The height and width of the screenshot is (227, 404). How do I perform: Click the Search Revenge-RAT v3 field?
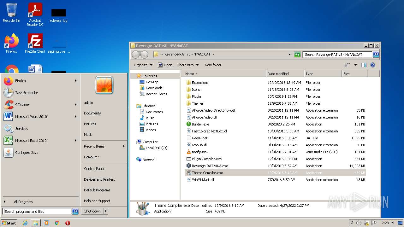tap(337, 55)
